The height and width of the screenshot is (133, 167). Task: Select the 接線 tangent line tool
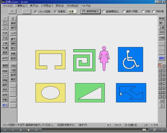click(13, 23)
